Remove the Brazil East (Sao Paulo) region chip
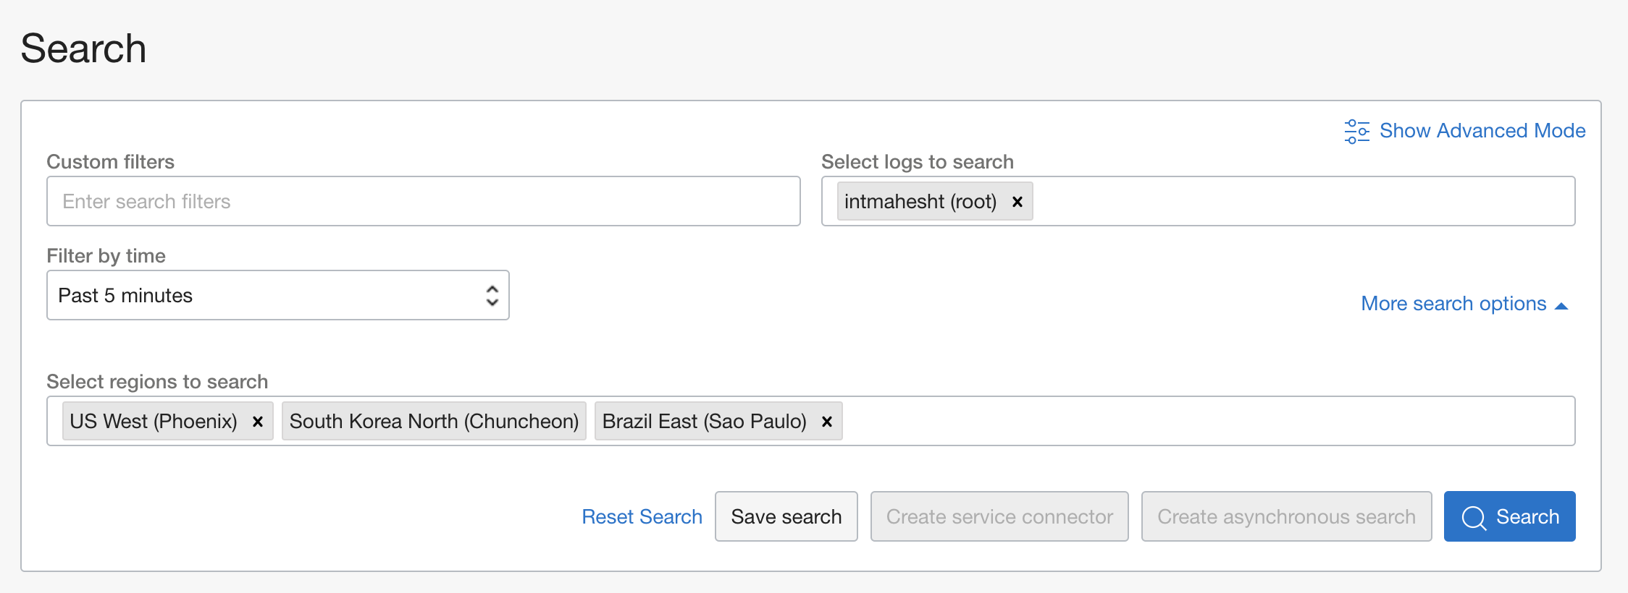Image resolution: width=1628 pixels, height=593 pixels. pos(826,421)
